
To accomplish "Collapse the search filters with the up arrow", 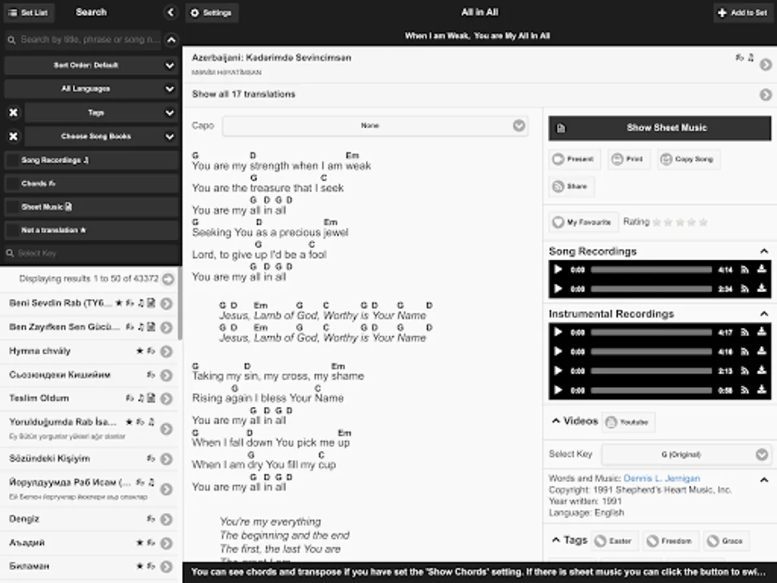I will 170,40.
